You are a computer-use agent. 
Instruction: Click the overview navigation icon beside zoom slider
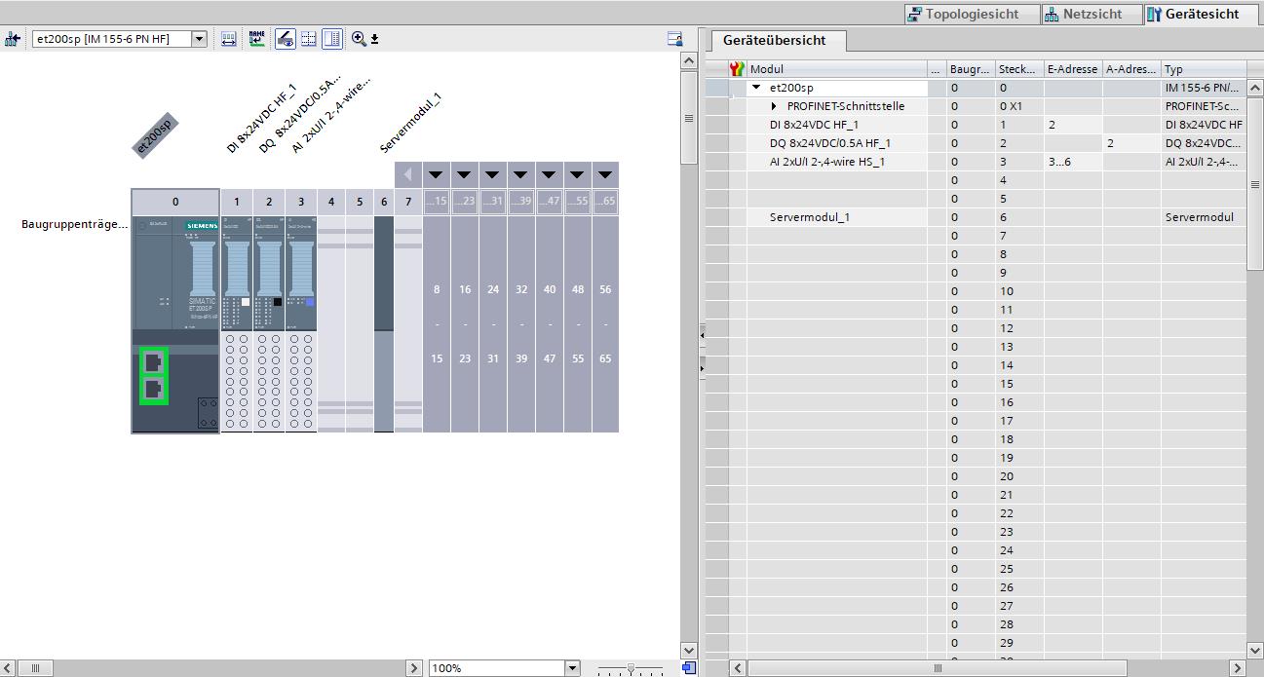(x=689, y=668)
